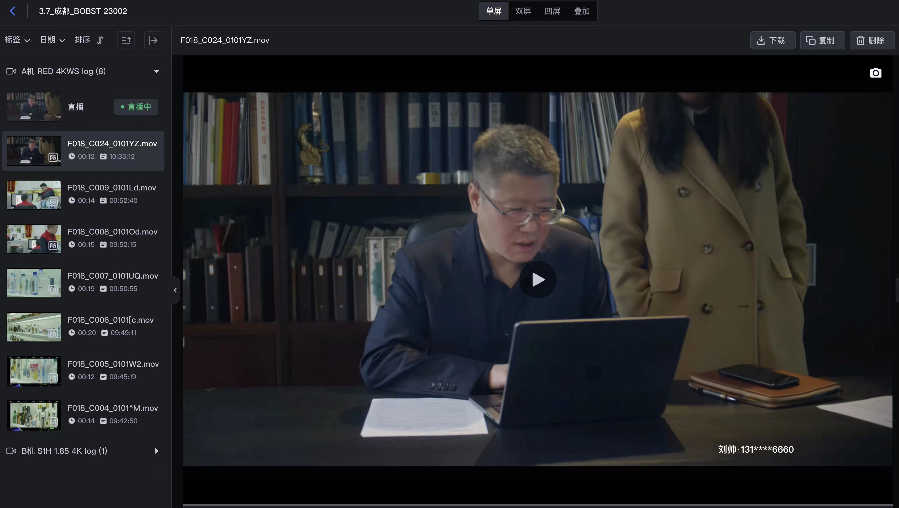
Task: Click the 删除 delete button
Action: tap(872, 40)
